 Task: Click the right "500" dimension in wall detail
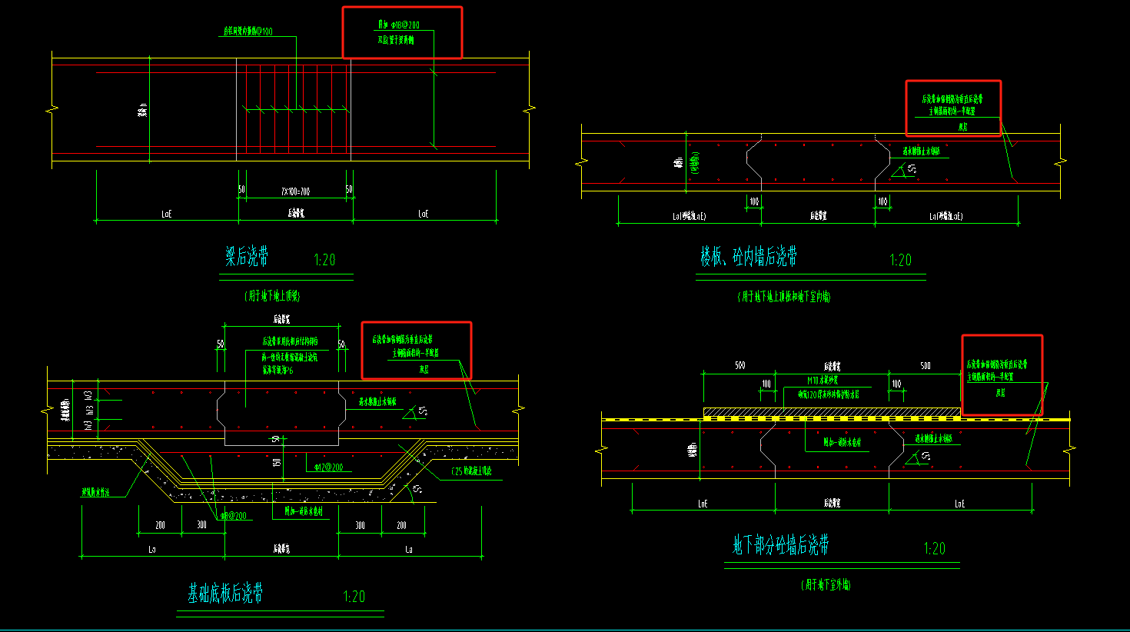click(x=926, y=365)
